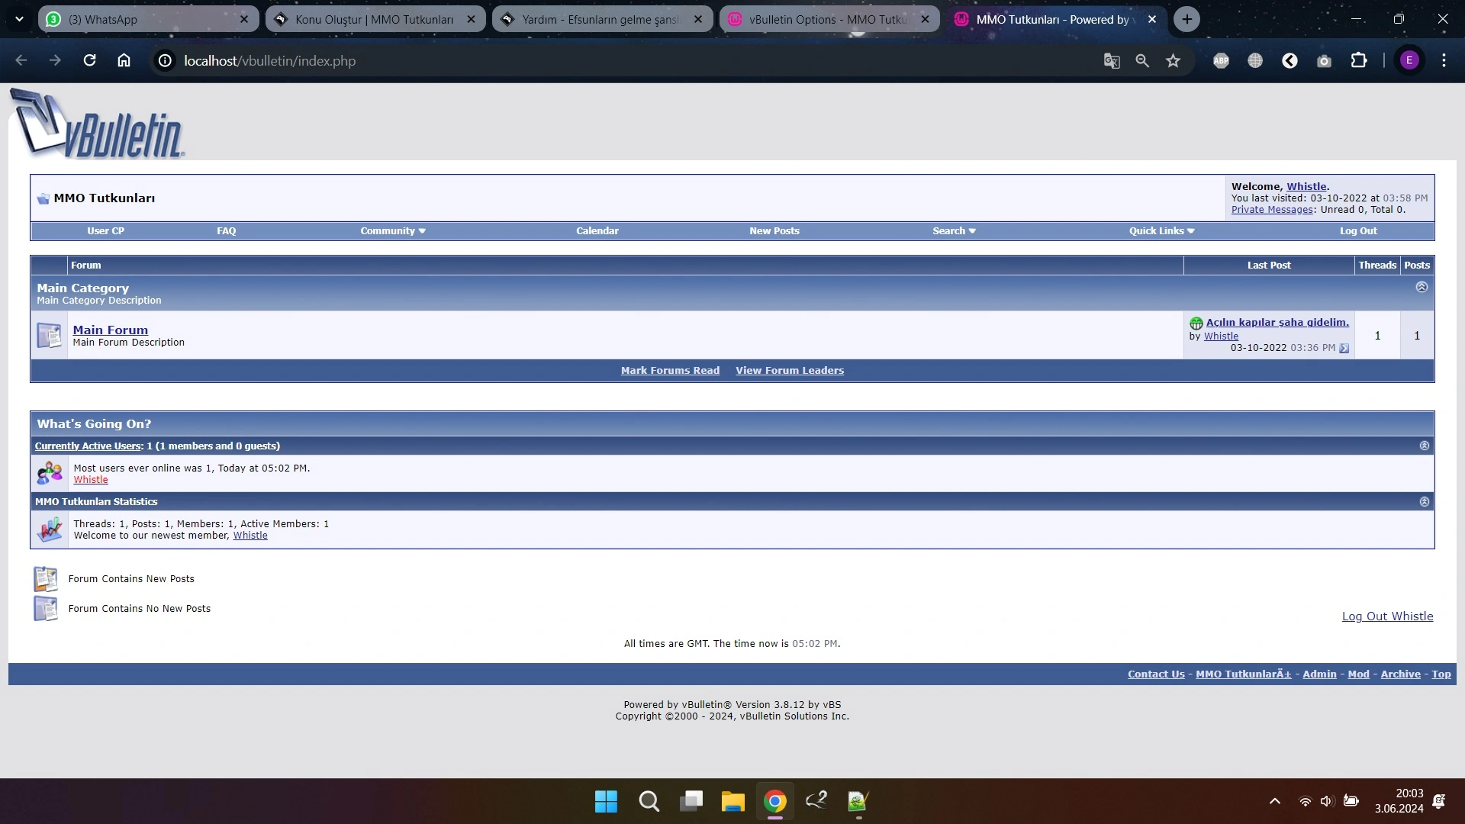Screen dimensions: 1465x824
Task: Open File Explorer from taskbar
Action: click(x=732, y=801)
